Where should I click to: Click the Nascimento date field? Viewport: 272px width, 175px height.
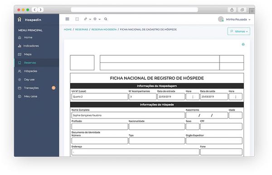pos(207,115)
